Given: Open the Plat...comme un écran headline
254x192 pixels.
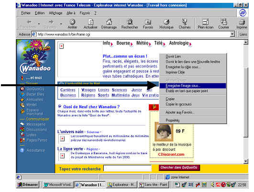Looking at the screenshot, I should [125, 56].
